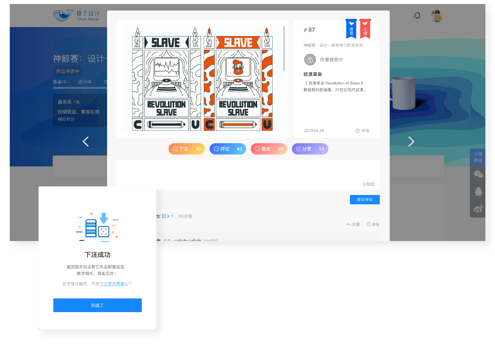
Task: Click the 喜欢 like button
Action: tap(269, 149)
